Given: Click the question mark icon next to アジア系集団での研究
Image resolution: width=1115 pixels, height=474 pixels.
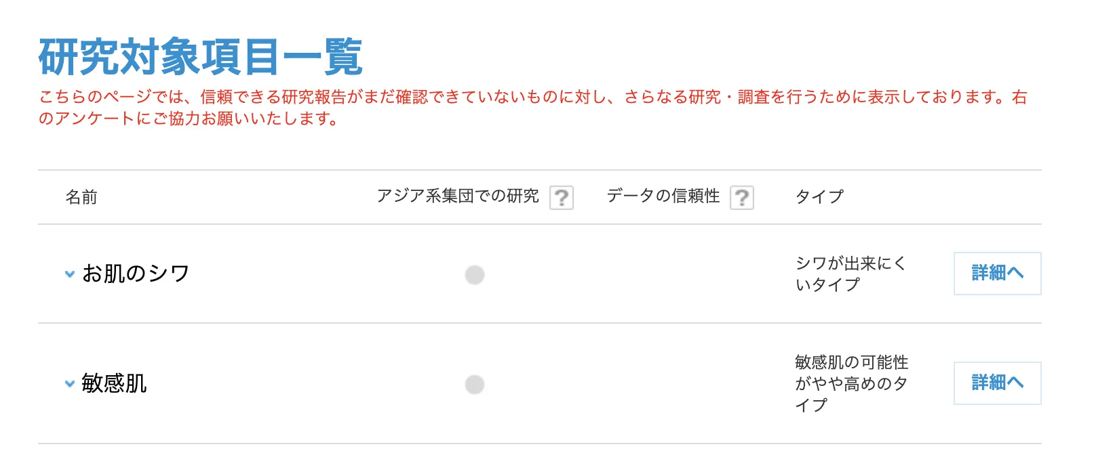Looking at the screenshot, I should (x=560, y=197).
